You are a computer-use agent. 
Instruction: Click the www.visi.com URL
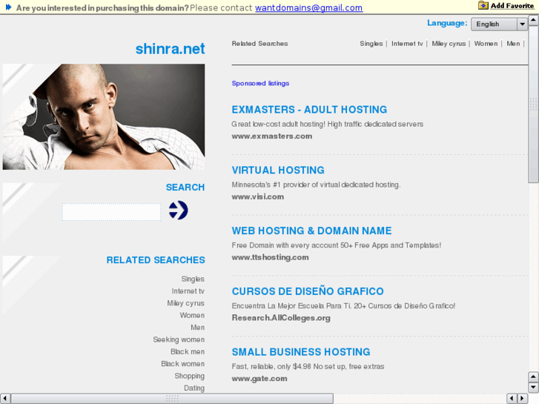tap(258, 196)
